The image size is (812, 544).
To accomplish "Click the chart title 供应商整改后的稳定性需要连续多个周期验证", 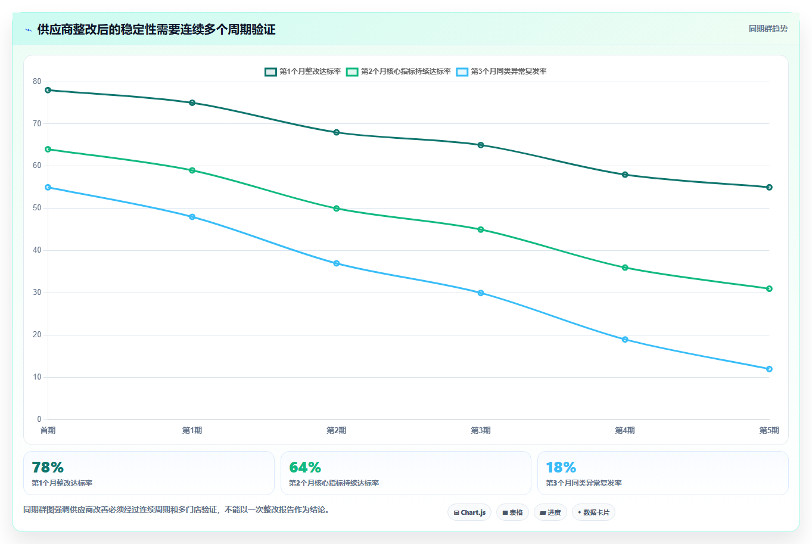I will (x=156, y=30).
